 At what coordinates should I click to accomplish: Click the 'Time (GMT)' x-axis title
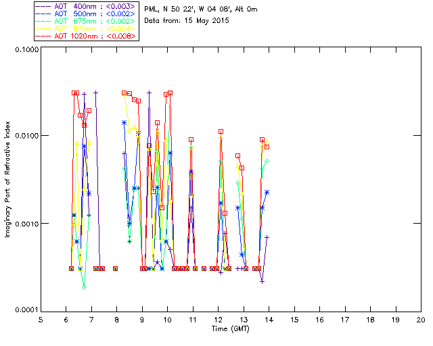tap(230, 328)
